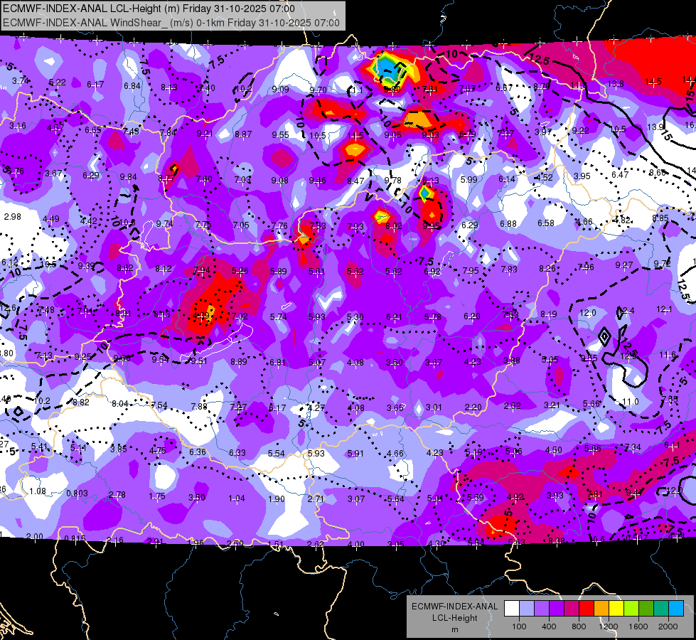
Task: Click the wind shear value 5.26
Action: pos(240,270)
